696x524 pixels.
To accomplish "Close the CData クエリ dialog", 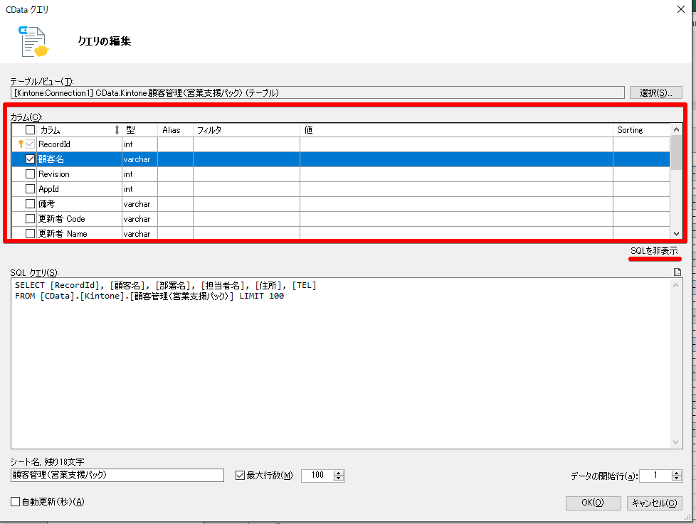I will pyautogui.click(x=681, y=9).
